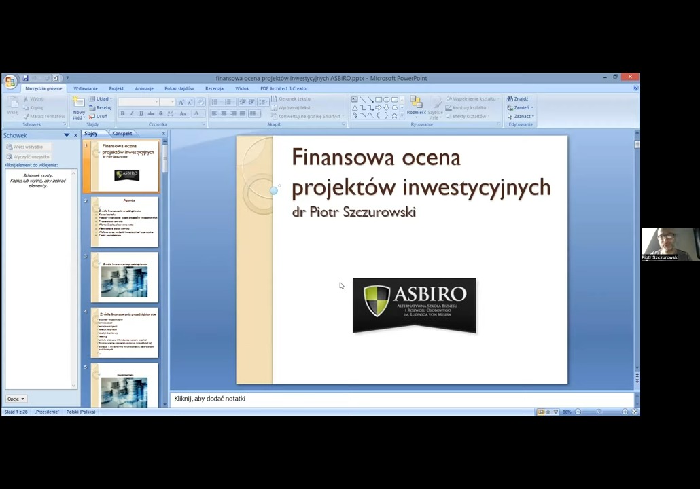700x489 pixels.
Task: Align text to the left
Action: point(214,114)
